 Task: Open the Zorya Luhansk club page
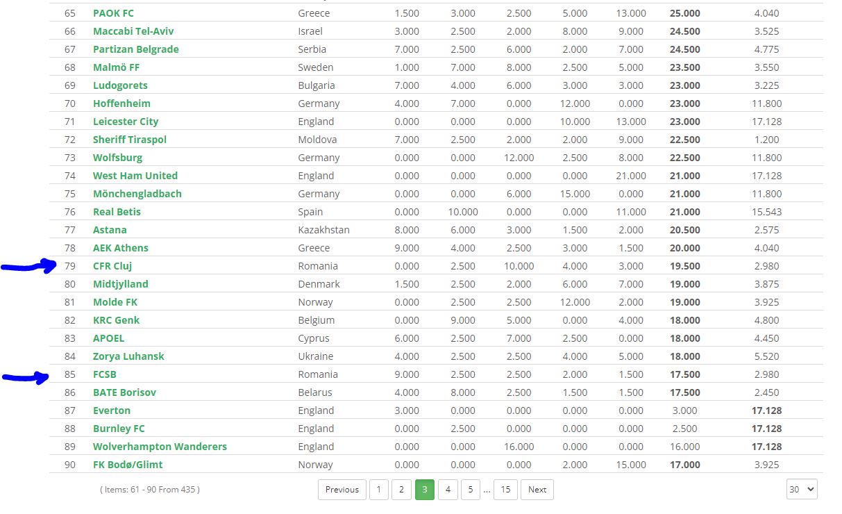click(128, 356)
